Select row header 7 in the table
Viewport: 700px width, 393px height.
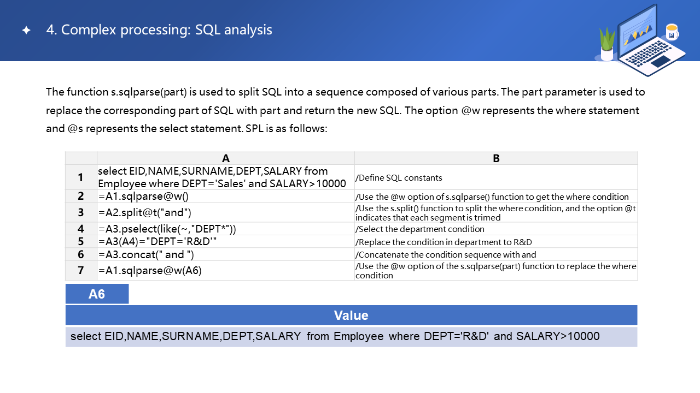tap(81, 270)
